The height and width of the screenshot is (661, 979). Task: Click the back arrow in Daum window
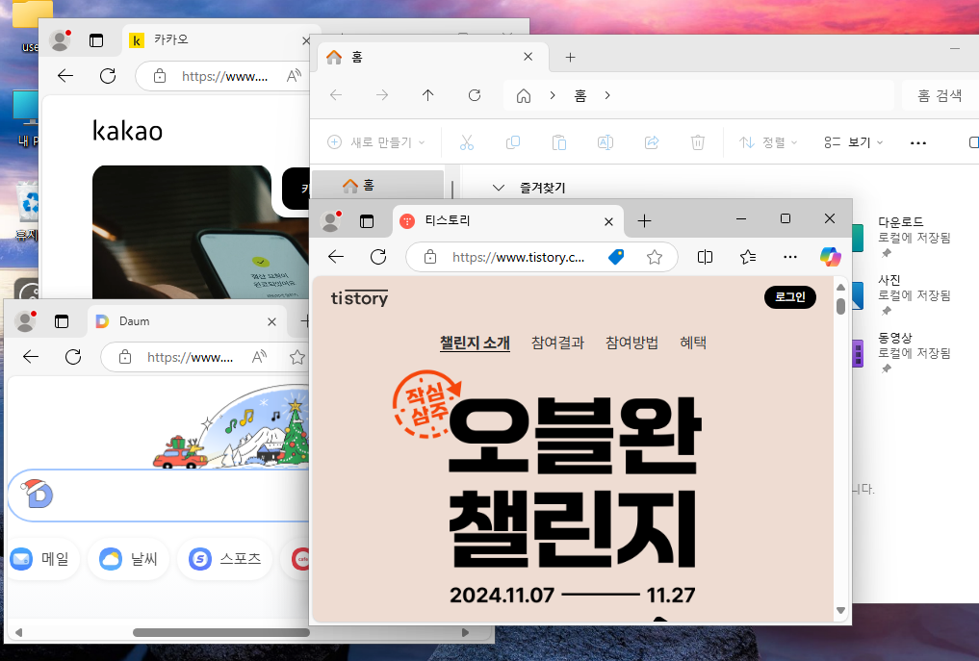[31, 357]
